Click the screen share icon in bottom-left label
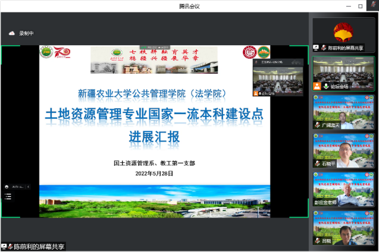Viewport: 379px width, 252px height. click(x=4, y=246)
